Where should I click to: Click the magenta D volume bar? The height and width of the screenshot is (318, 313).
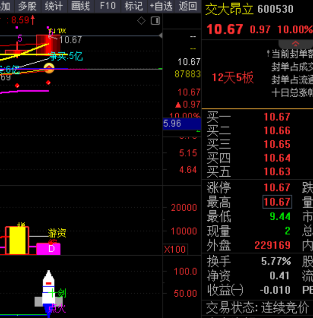tap(49, 249)
